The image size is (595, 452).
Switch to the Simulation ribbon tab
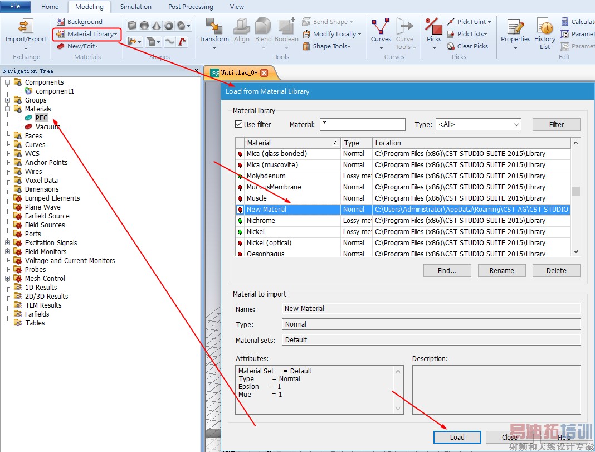point(135,7)
